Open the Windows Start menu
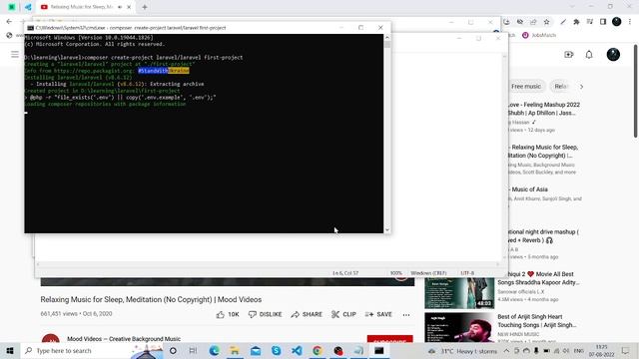 click(10, 351)
